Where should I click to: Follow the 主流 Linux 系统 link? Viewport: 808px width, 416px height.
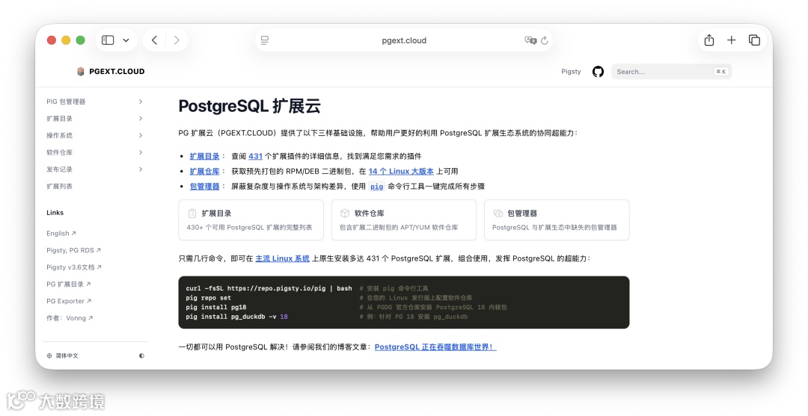click(x=282, y=258)
